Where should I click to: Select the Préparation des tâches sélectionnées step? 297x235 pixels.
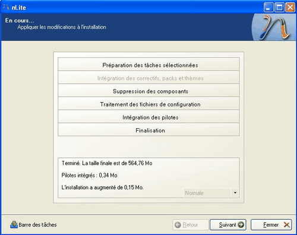[148, 64]
